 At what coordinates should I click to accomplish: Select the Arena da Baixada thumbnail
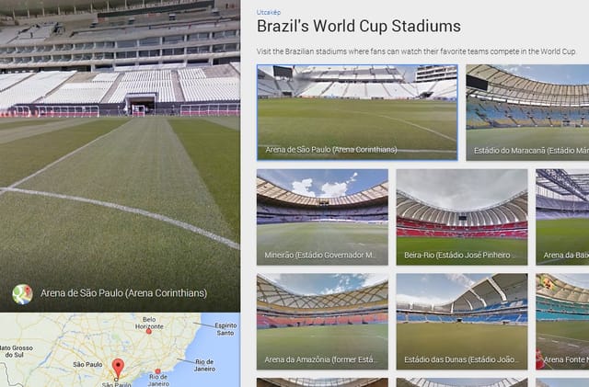point(562,217)
